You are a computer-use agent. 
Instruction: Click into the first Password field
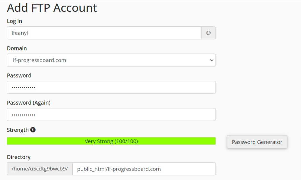click(111, 87)
